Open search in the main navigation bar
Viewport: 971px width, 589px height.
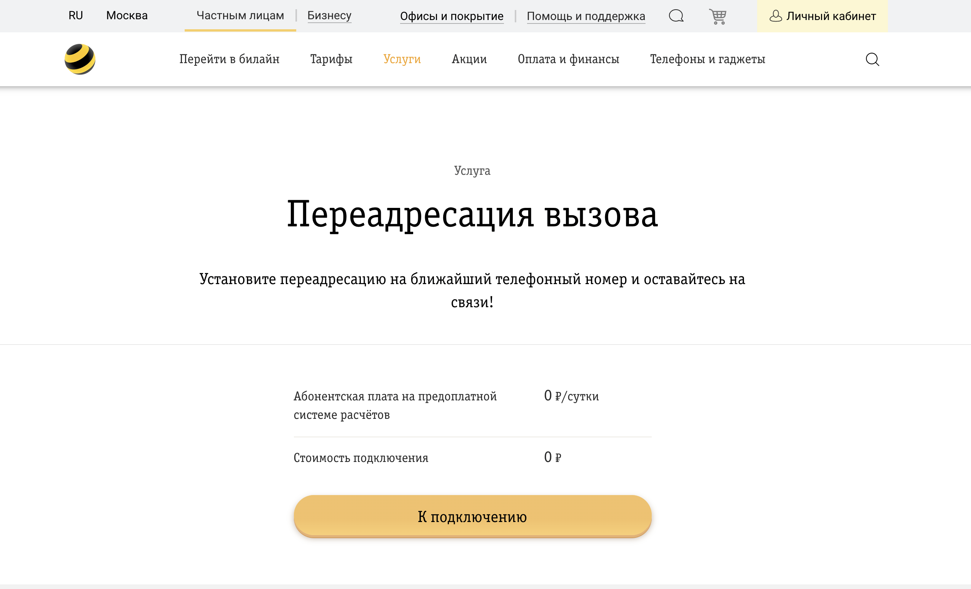pos(873,59)
